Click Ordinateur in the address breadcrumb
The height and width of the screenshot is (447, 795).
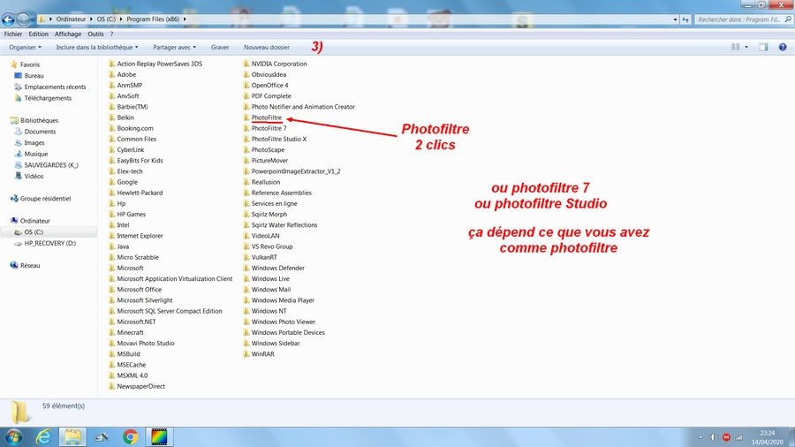(71, 19)
